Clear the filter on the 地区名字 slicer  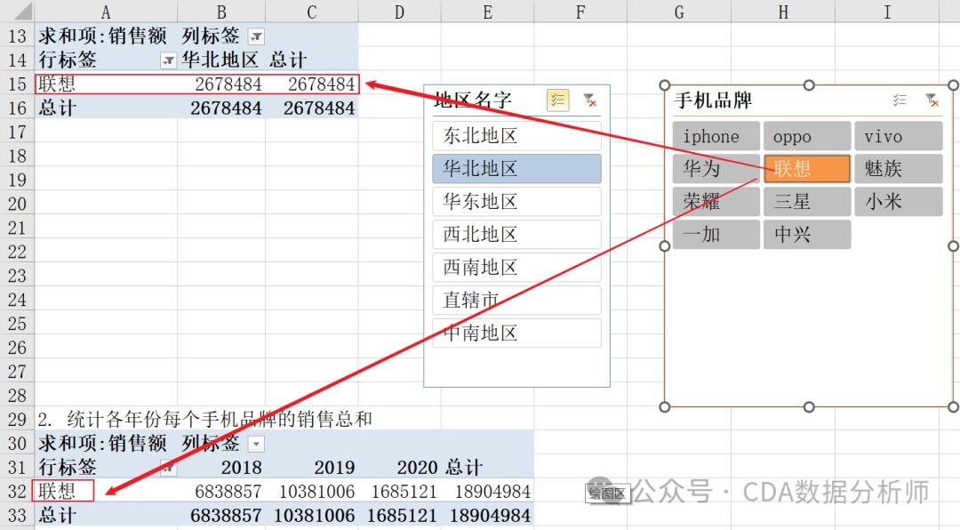pos(589,100)
